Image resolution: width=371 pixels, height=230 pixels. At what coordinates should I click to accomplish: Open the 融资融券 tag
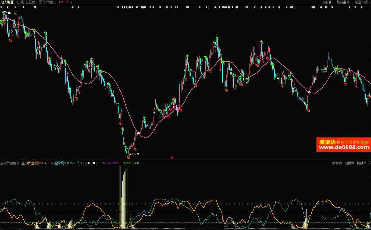click(343, 2)
